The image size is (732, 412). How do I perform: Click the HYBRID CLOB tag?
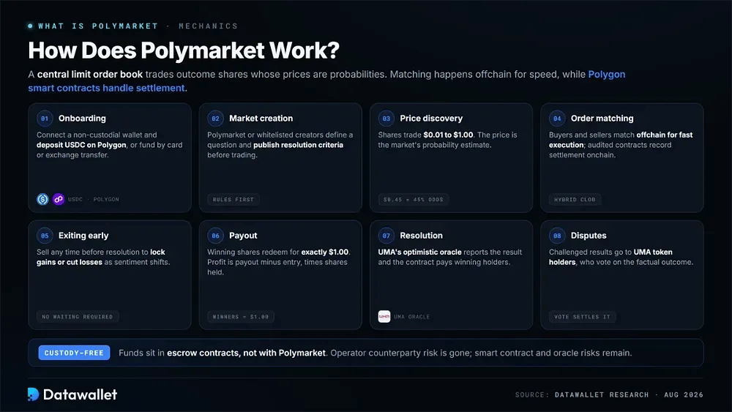pyautogui.click(x=575, y=199)
